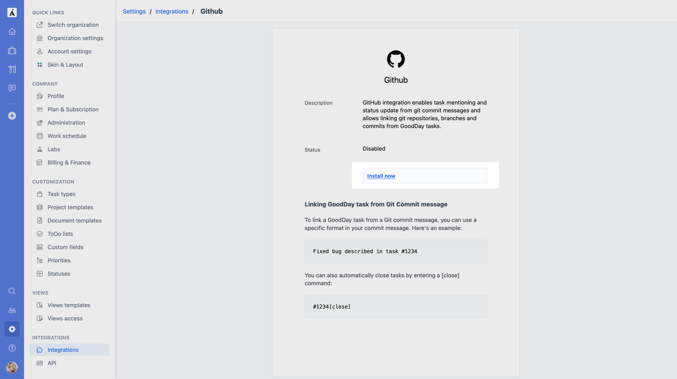This screenshot has height=379, width=677.
Task: Click the 'Fixed bug described in task #1234' code block
Action: pyautogui.click(x=396, y=251)
